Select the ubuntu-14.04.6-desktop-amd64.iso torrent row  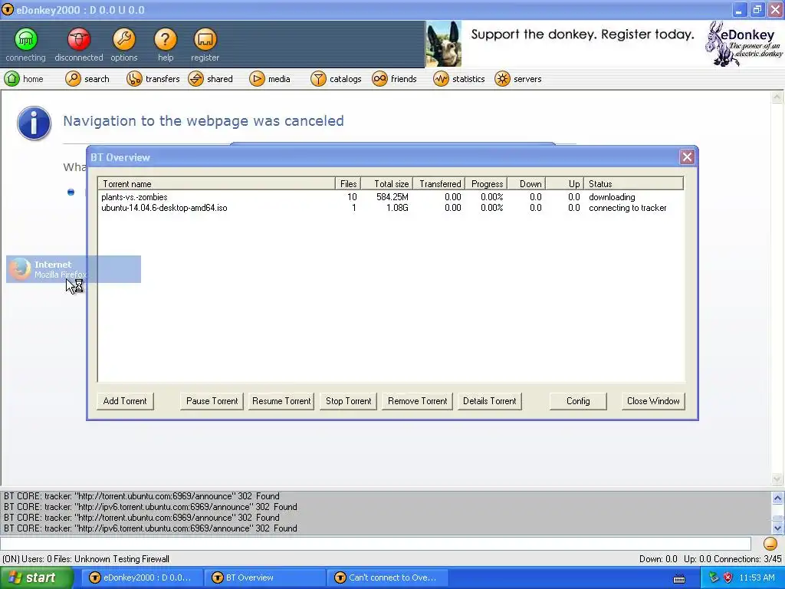390,208
